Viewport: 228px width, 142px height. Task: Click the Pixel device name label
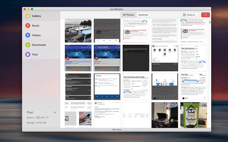[31, 112]
